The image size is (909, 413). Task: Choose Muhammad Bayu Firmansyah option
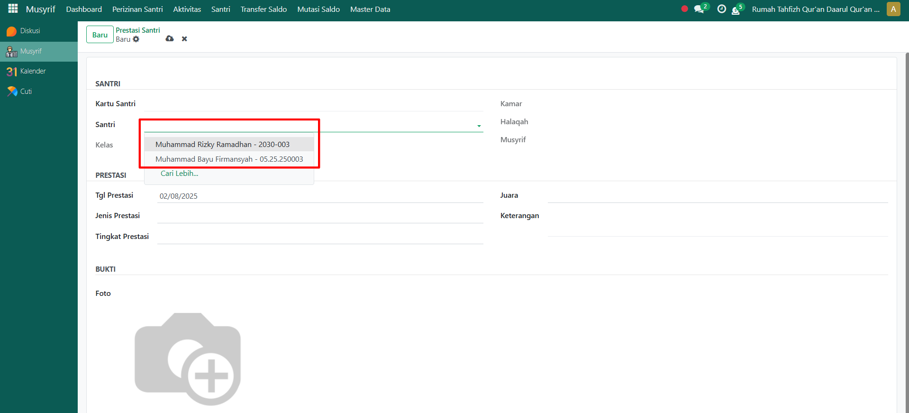coord(229,159)
